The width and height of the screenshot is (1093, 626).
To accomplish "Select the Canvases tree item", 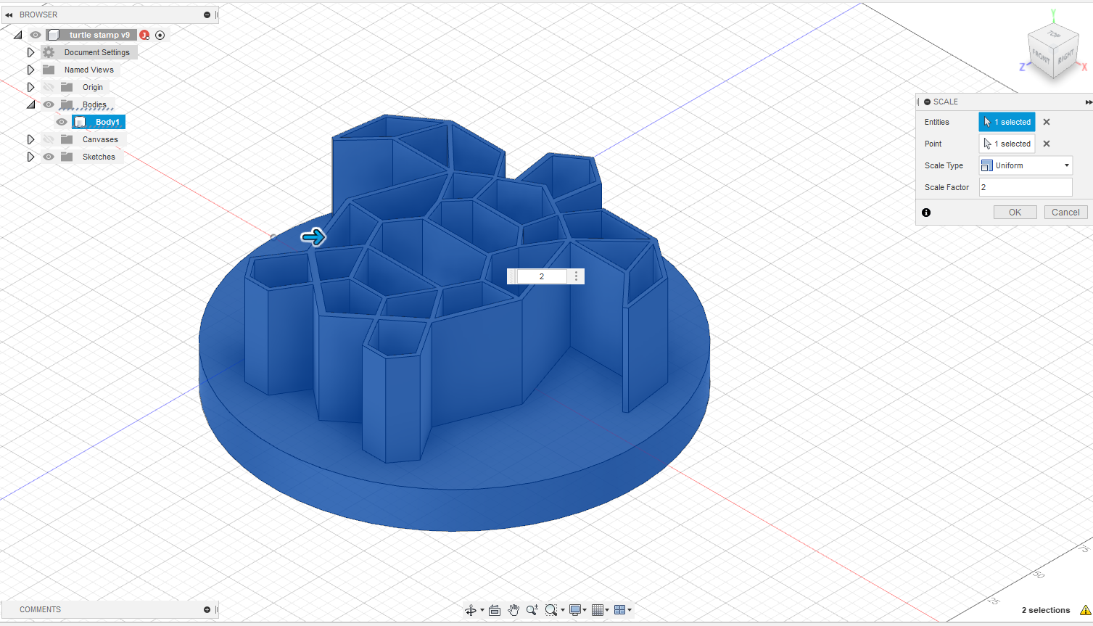I will point(100,139).
